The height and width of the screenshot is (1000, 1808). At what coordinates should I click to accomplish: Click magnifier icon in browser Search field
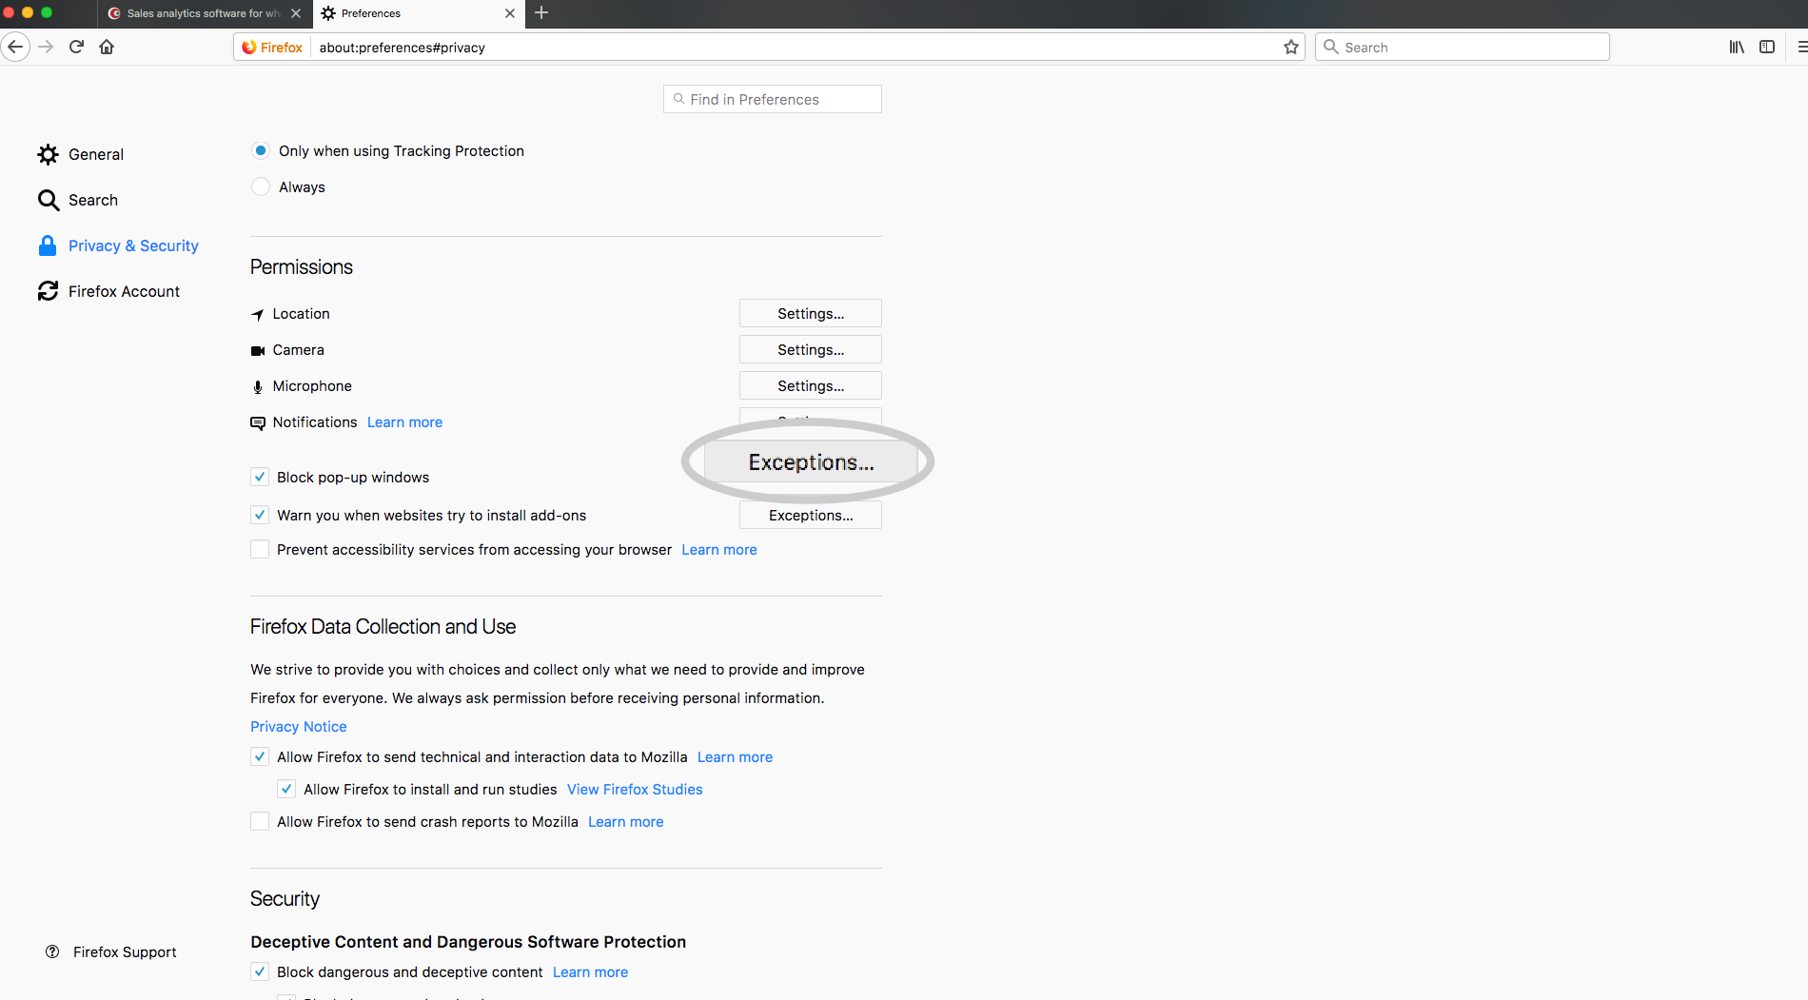coord(1331,47)
